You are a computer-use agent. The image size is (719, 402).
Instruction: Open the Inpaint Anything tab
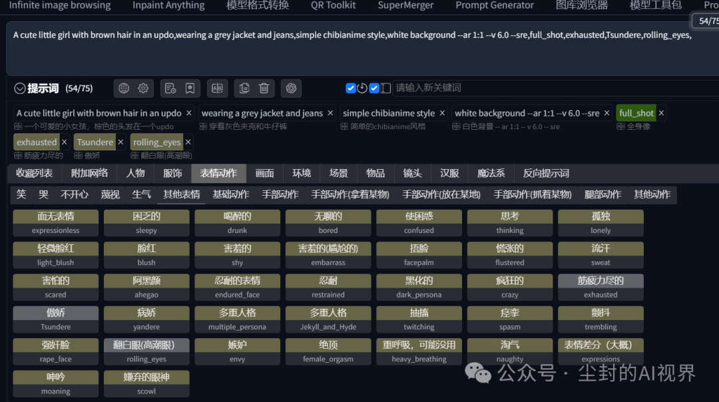tap(168, 5)
